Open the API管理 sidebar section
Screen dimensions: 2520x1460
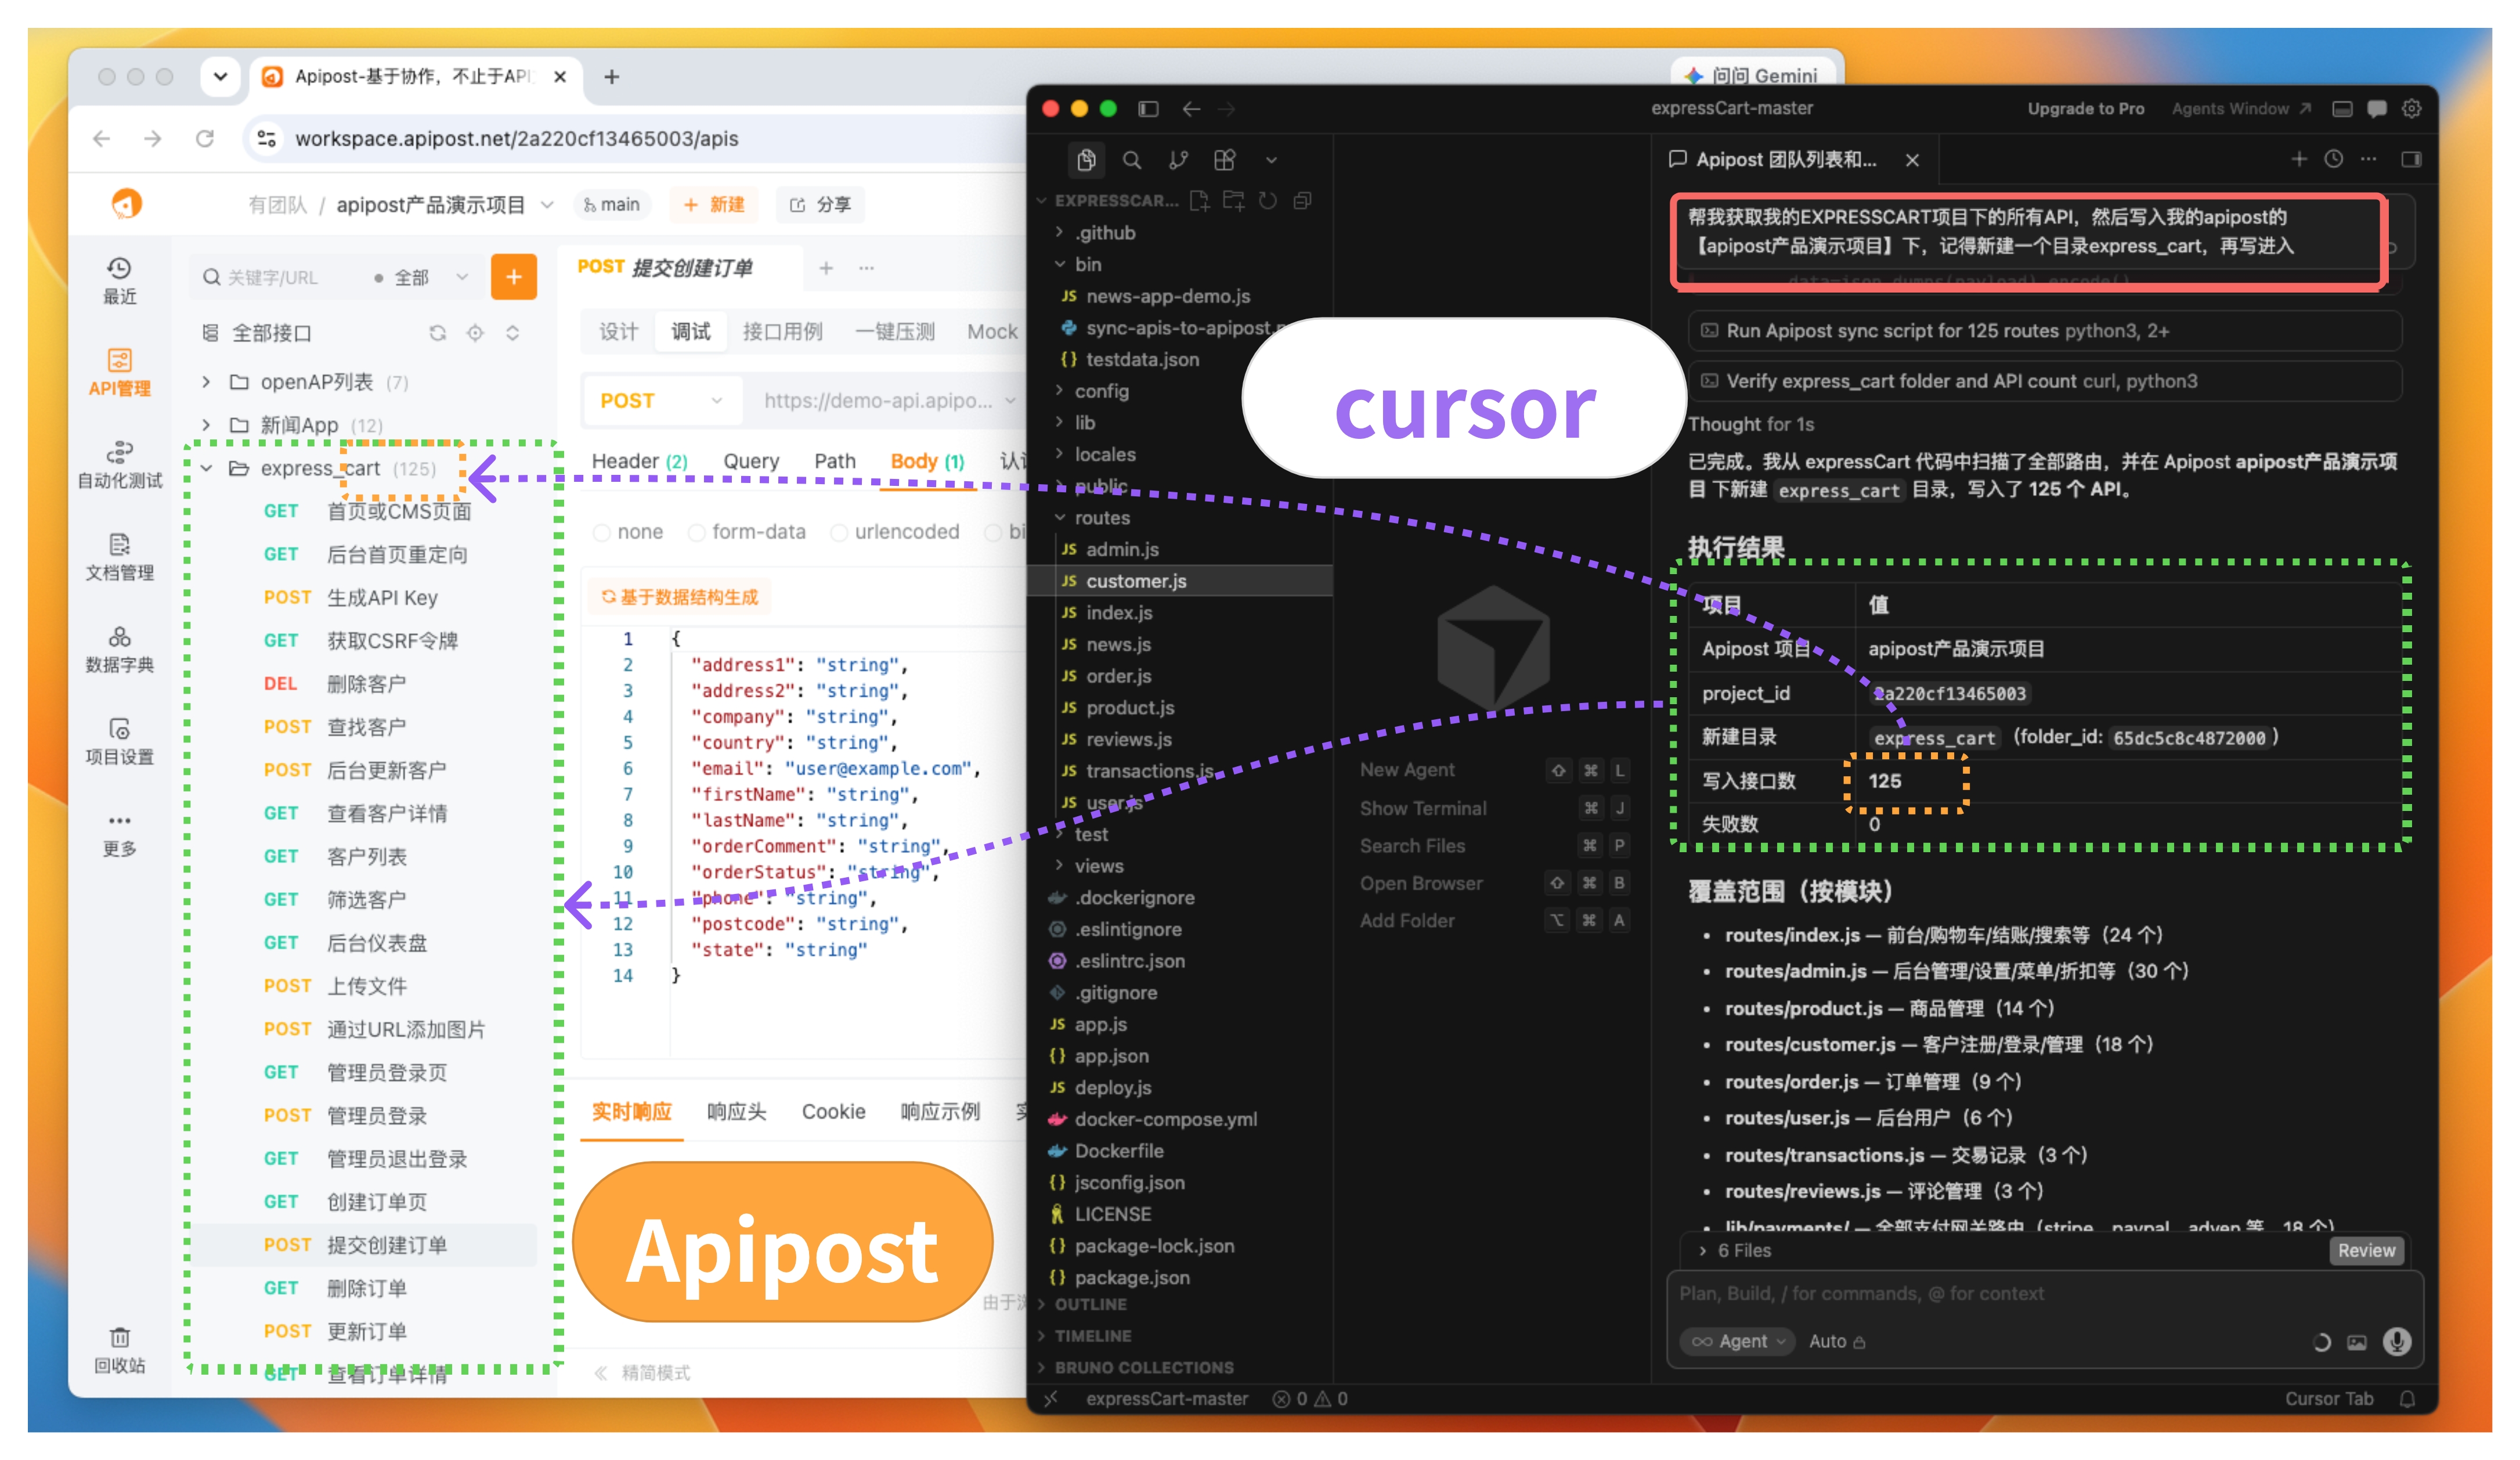[119, 372]
